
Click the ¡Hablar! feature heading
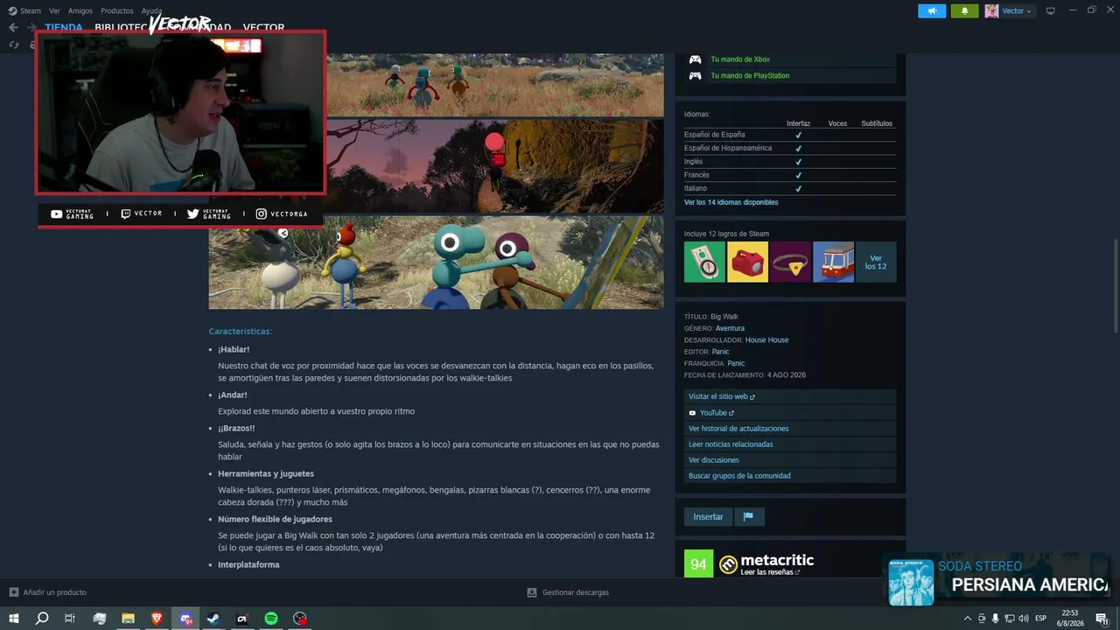click(234, 350)
